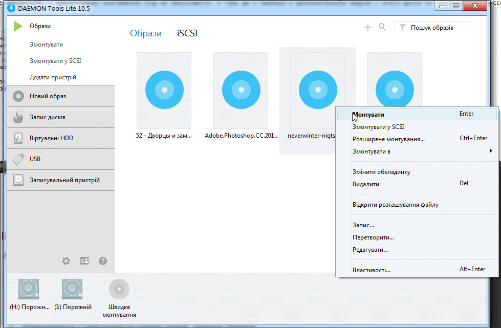
Task: Choose Монтувати from context menu
Action: click(368, 115)
